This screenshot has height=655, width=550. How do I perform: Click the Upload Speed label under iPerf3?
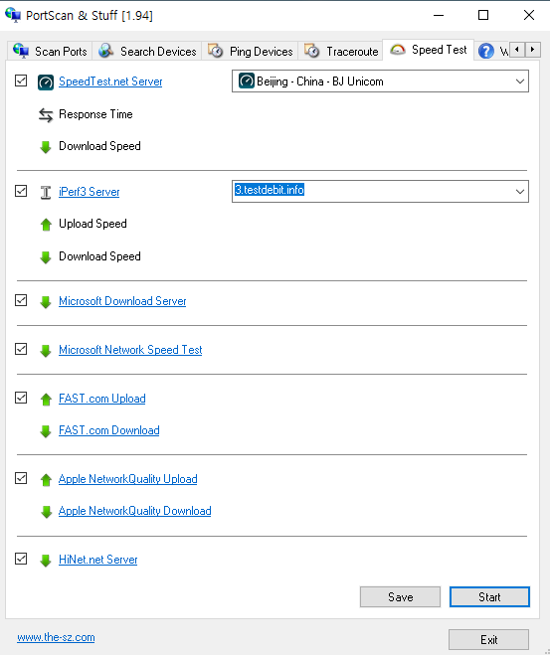[92, 224]
